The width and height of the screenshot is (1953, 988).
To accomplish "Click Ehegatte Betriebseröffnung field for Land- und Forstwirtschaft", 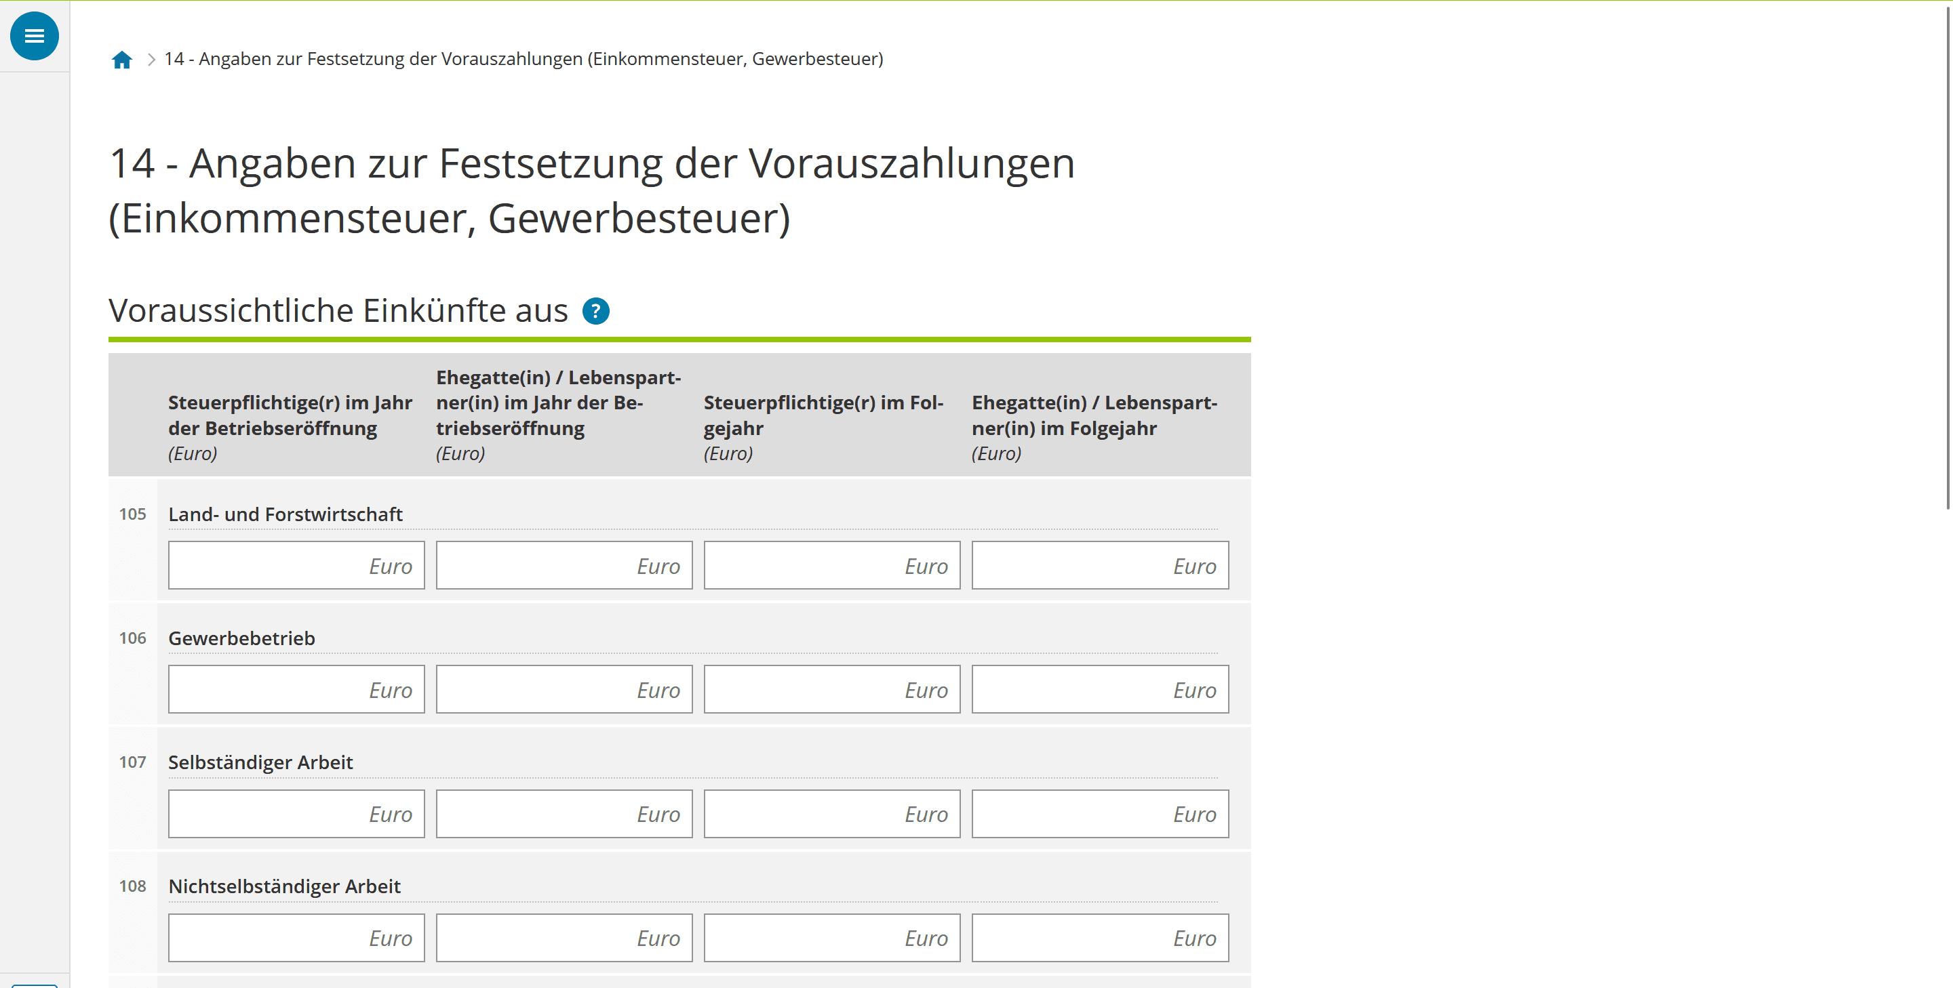I will [x=564, y=565].
